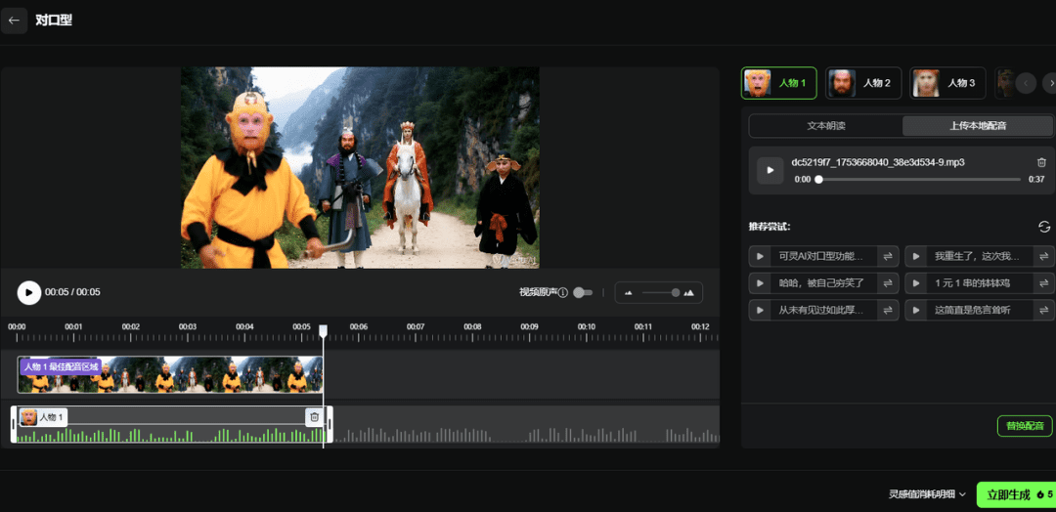This screenshot has height=512, width=1056.
Task: Toggle the 视频原声 original sound switch
Action: coord(583,293)
